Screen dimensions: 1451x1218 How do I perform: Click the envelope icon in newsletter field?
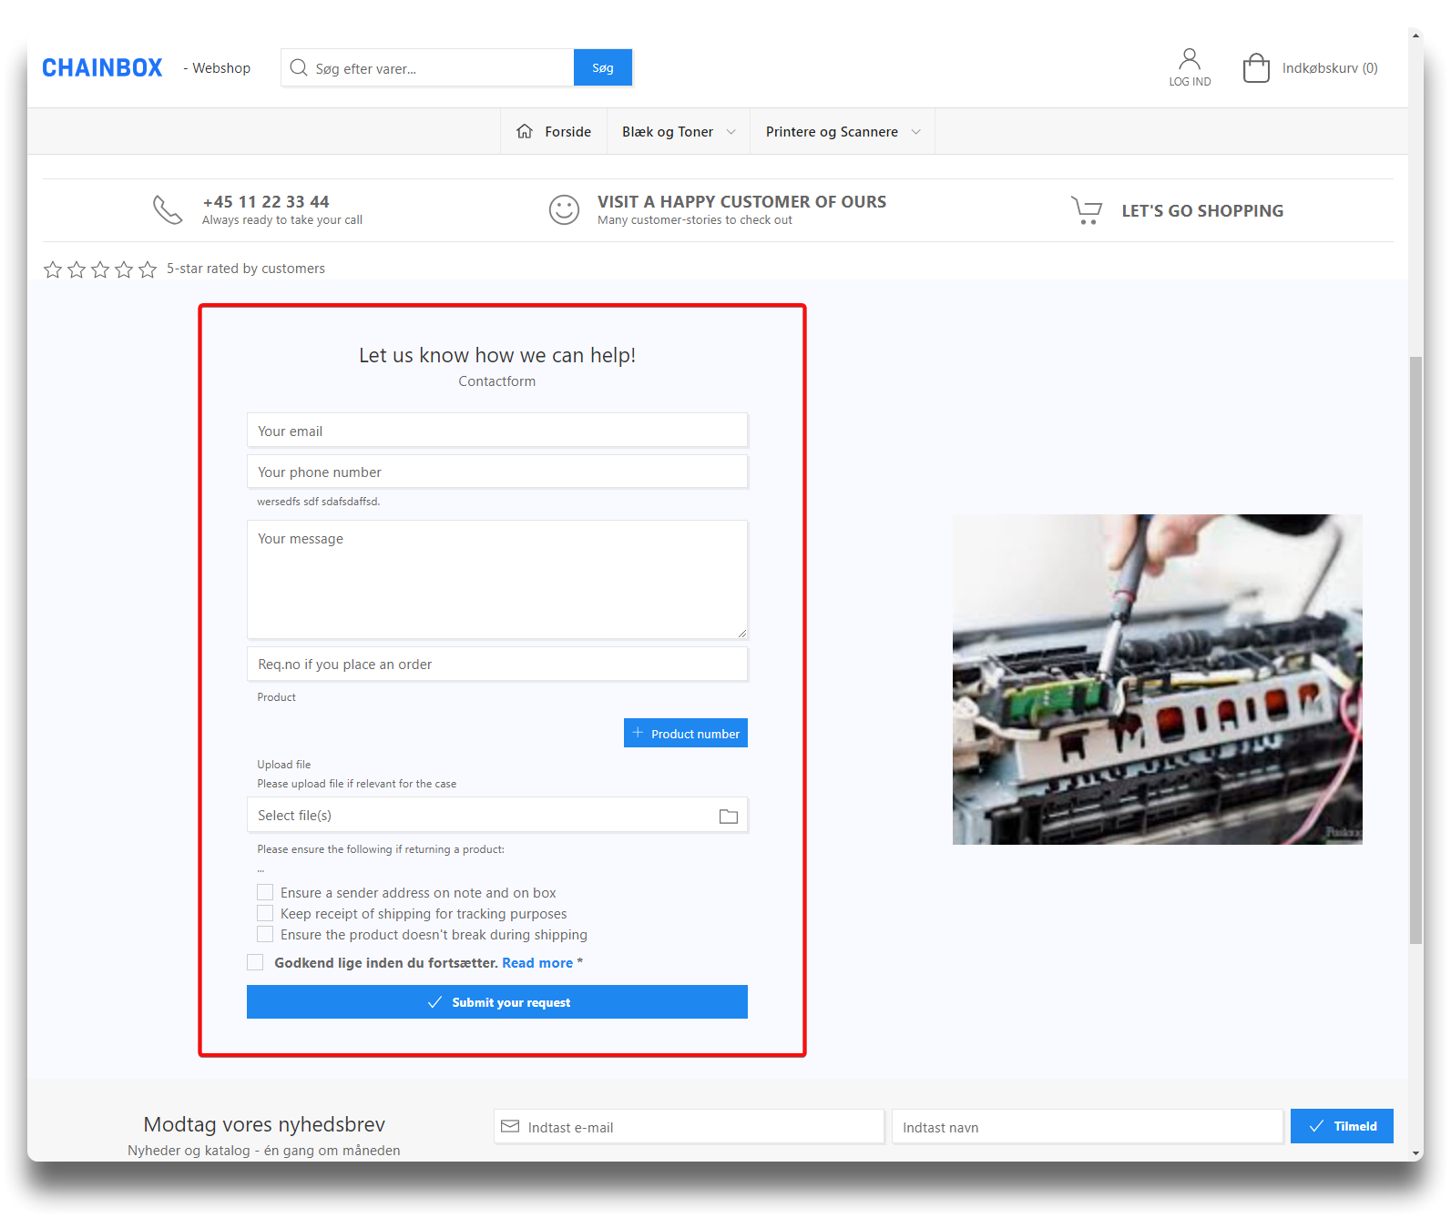(510, 1126)
